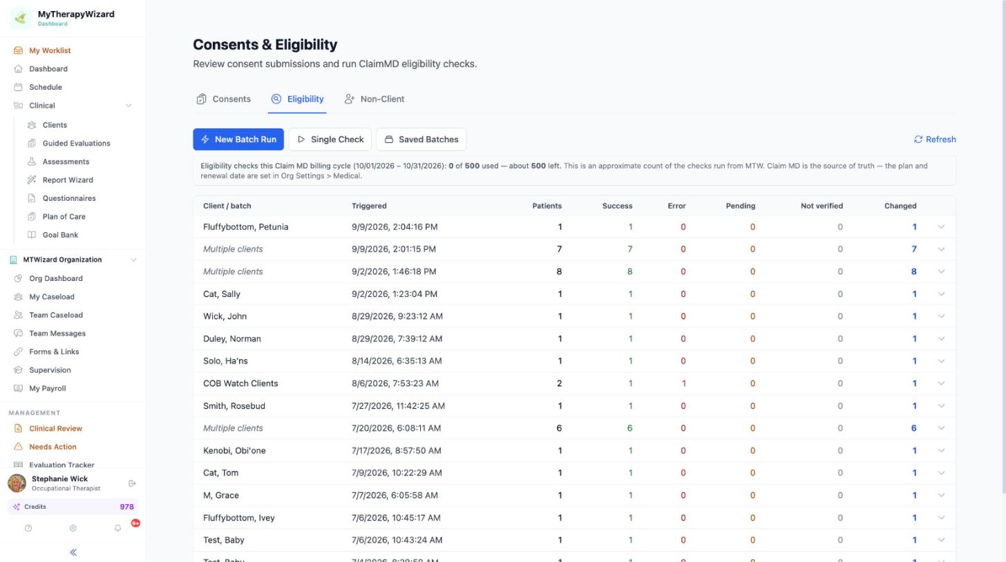The height and width of the screenshot is (562, 1006).
Task: Click the Single Check button
Action: click(x=330, y=139)
